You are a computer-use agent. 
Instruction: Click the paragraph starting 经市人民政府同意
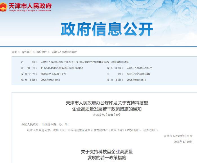tap(93, 130)
